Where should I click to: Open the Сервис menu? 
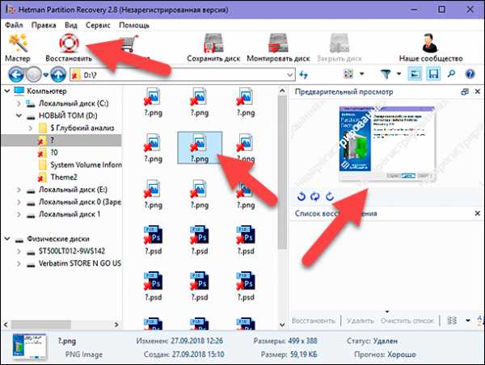coord(98,25)
